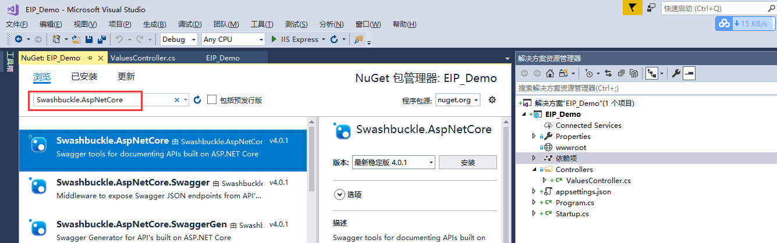Click the Undo arrow in toolbar

[x=119, y=40]
